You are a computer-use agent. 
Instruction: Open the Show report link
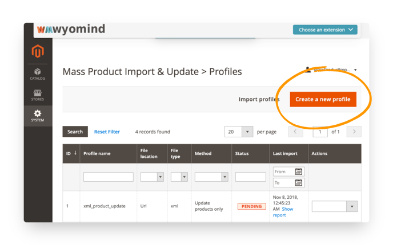tap(283, 212)
